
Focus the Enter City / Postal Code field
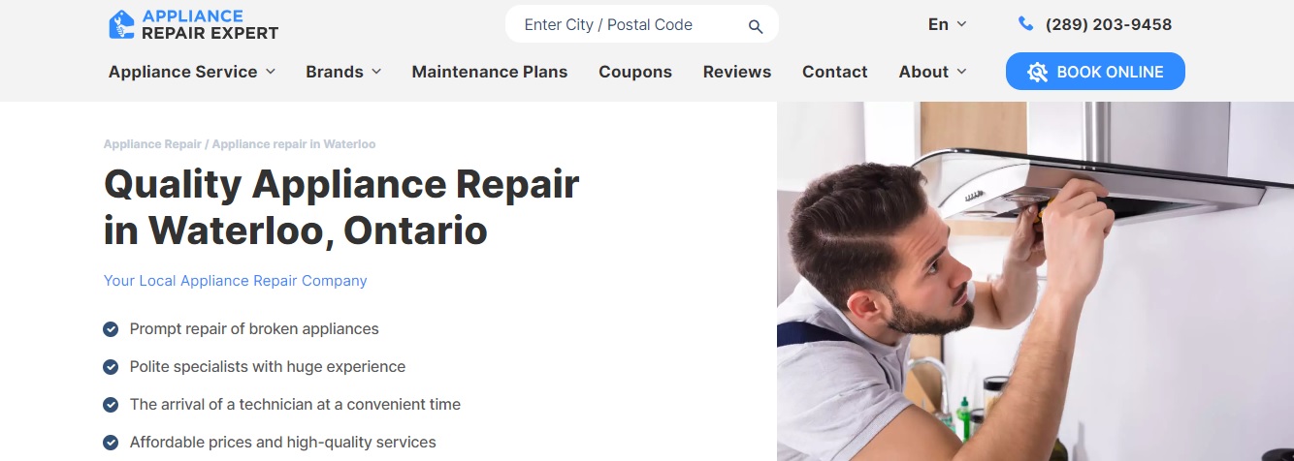click(x=629, y=25)
